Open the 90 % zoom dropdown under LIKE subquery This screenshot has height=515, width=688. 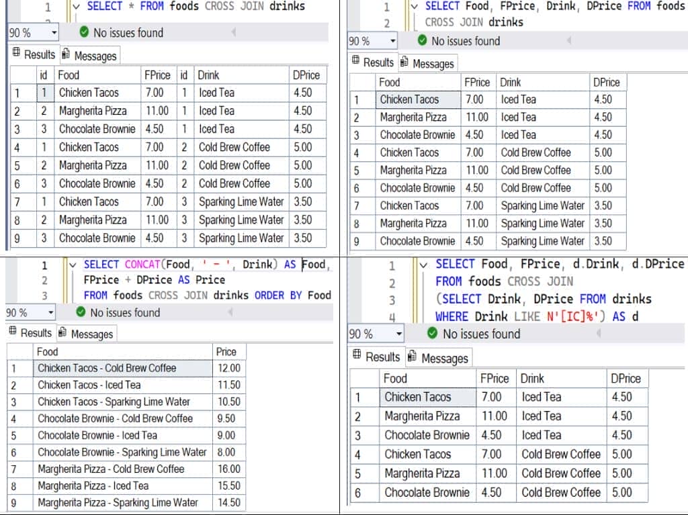pos(398,334)
